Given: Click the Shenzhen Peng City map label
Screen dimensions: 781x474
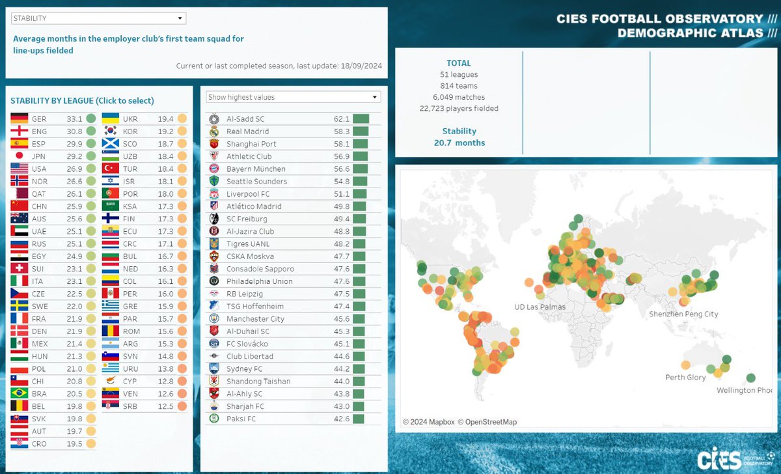Looking at the screenshot, I should click(x=683, y=314).
